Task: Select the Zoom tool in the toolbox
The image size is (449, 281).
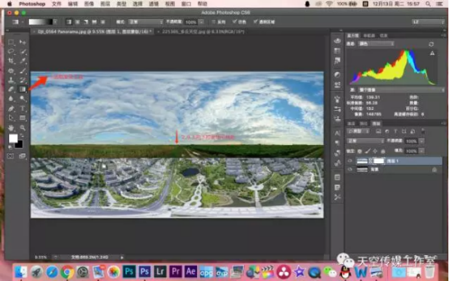Action: tap(23, 128)
